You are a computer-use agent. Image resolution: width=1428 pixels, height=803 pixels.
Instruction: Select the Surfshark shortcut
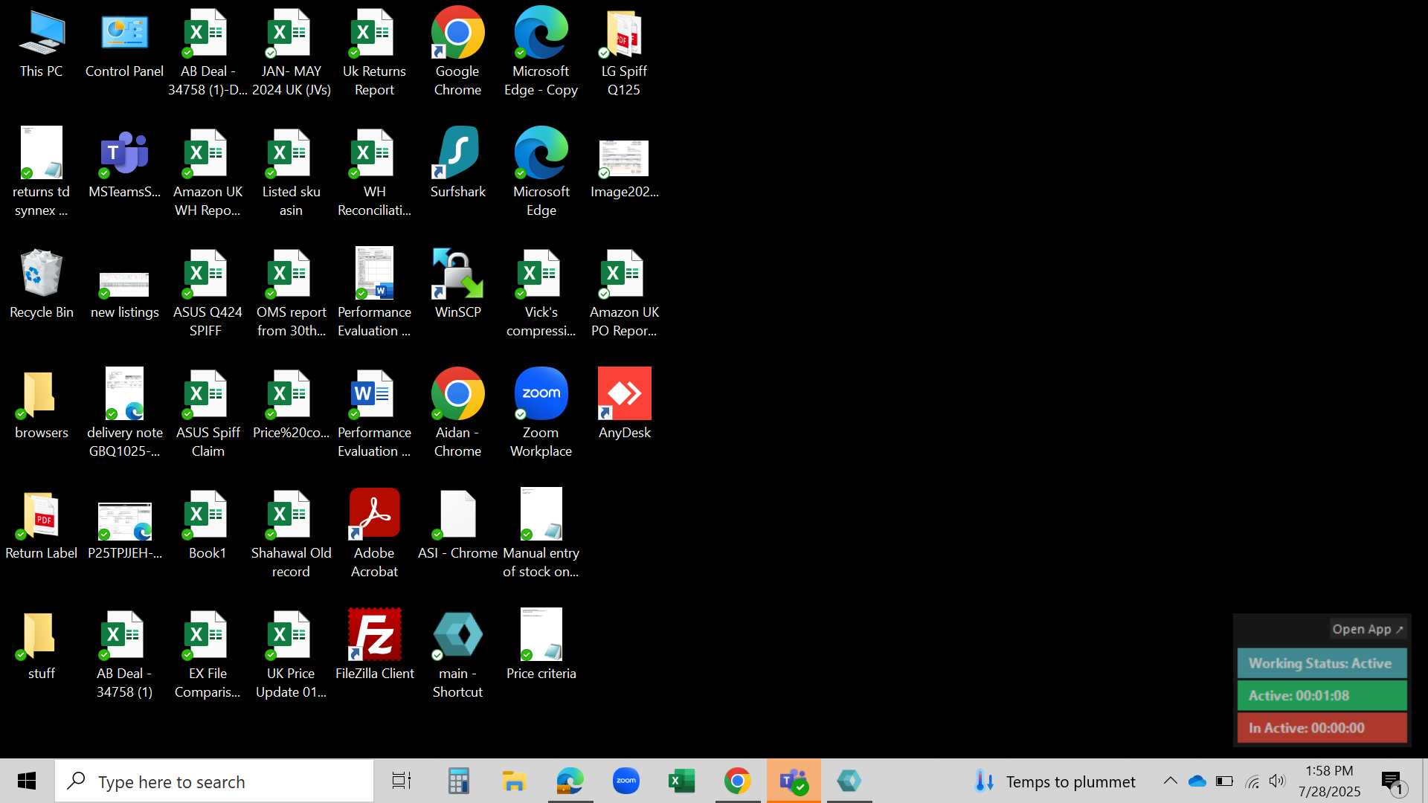point(457,164)
